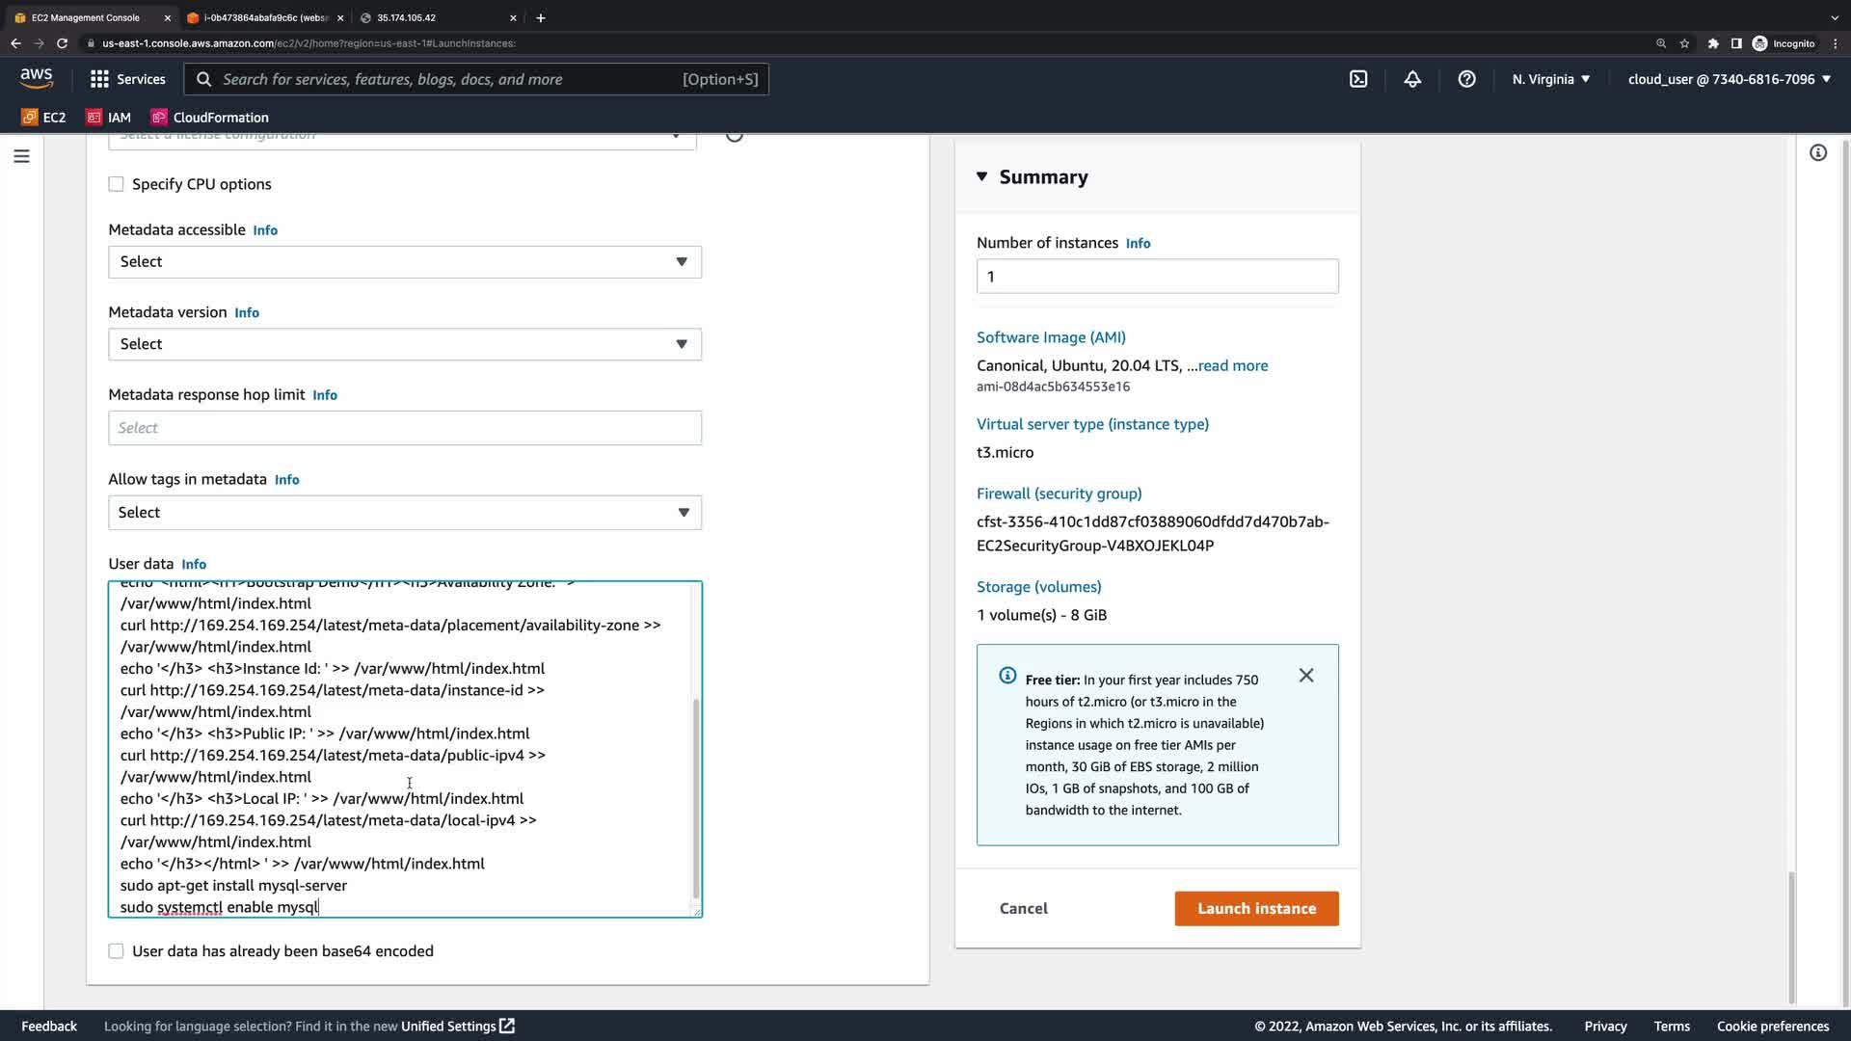The width and height of the screenshot is (1851, 1041).
Task: Open the info panel icon at right
Action: 1818,153
